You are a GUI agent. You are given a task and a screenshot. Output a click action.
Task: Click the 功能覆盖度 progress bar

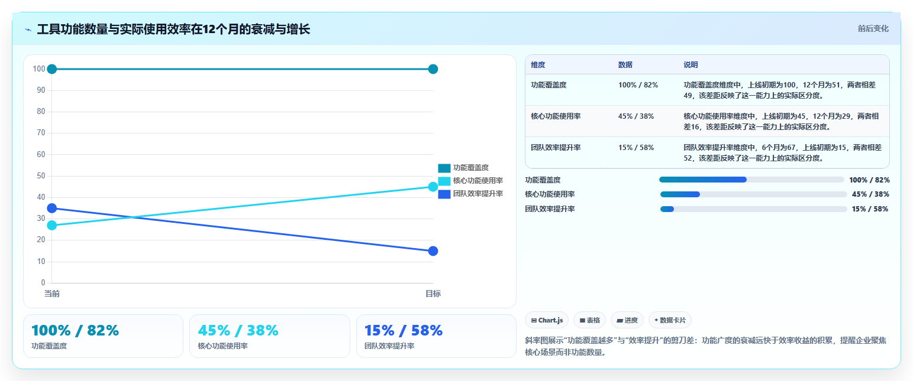pyautogui.click(x=751, y=180)
